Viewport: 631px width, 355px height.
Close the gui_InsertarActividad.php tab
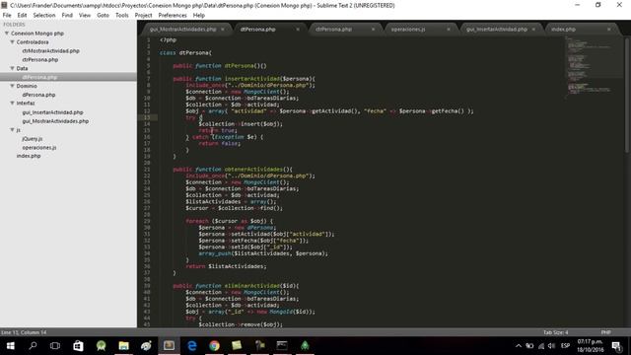533,30
